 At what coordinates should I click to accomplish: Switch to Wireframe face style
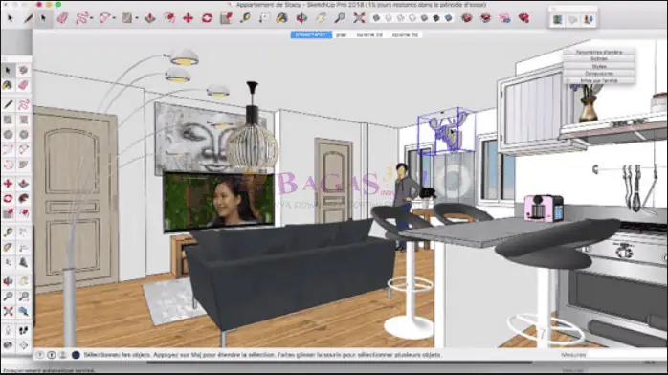point(400,18)
